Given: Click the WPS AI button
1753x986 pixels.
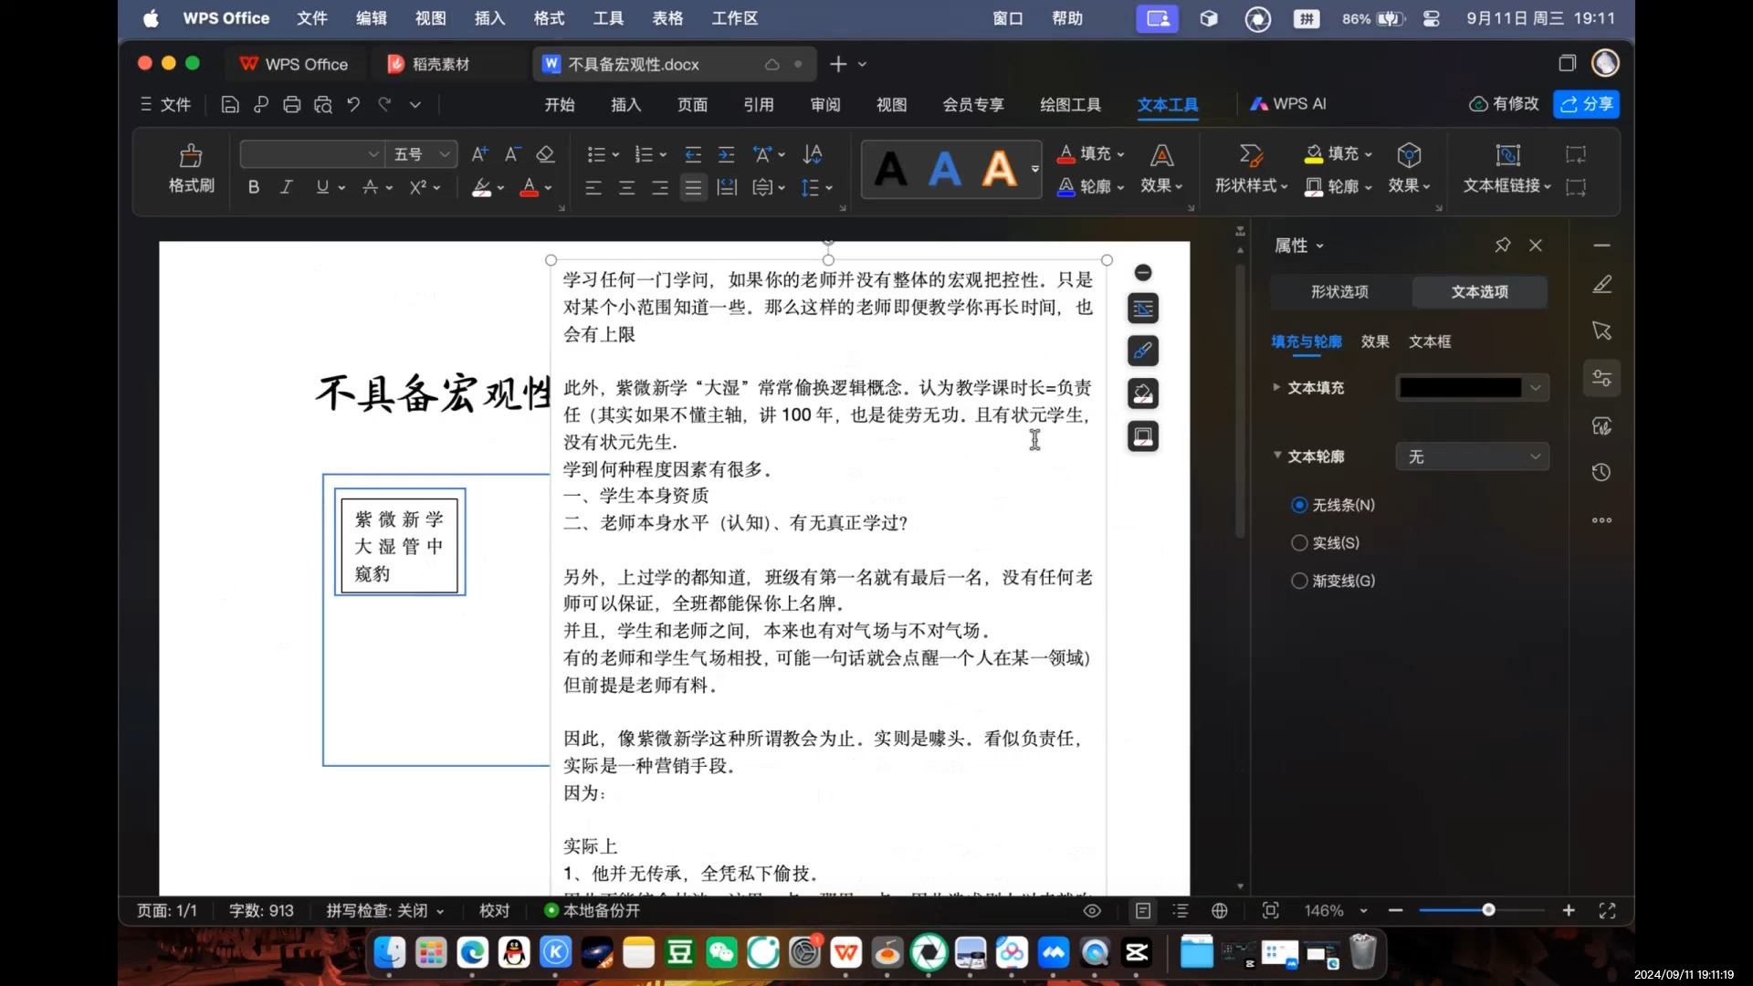Looking at the screenshot, I should point(1288,104).
